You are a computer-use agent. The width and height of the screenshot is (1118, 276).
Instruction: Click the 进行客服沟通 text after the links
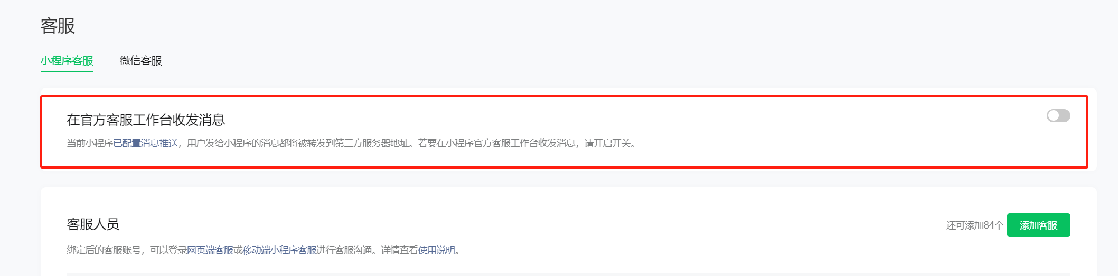click(x=344, y=250)
